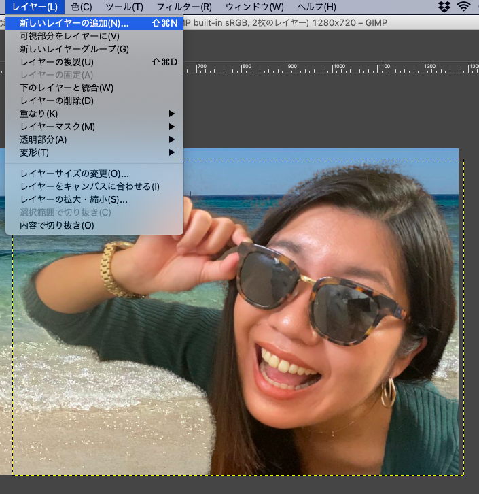Open the Dropbox menu bar icon
The height and width of the screenshot is (494, 479).
[444, 7]
